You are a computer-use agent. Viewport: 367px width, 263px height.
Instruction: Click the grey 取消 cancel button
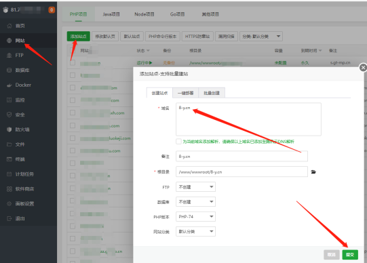(x=332, y=255)
